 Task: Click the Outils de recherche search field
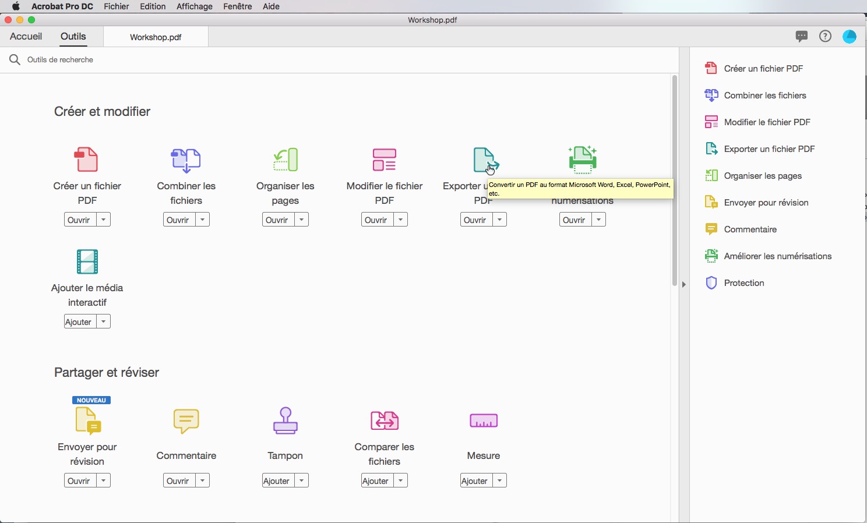339,59
